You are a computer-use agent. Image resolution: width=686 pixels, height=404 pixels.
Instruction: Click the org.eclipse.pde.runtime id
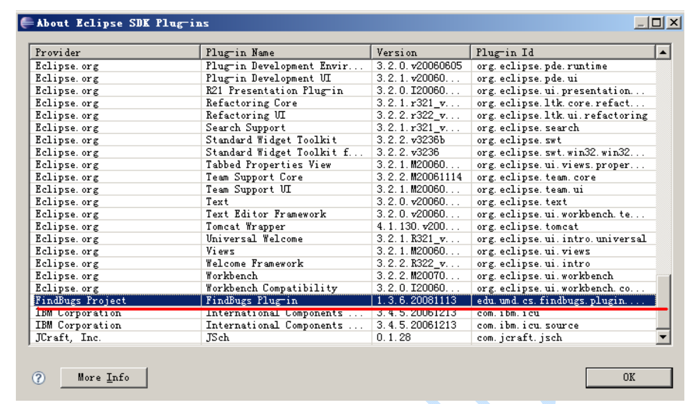point(542,66)
